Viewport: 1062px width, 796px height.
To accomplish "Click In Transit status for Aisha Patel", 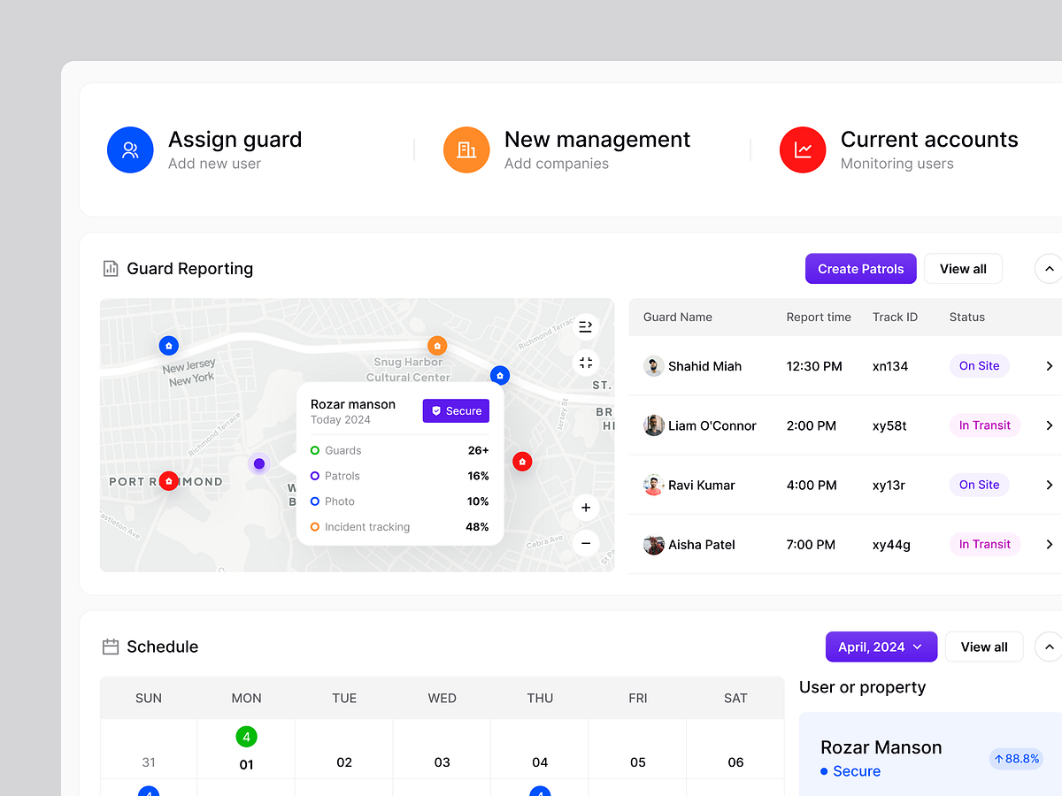I will 984,545.
